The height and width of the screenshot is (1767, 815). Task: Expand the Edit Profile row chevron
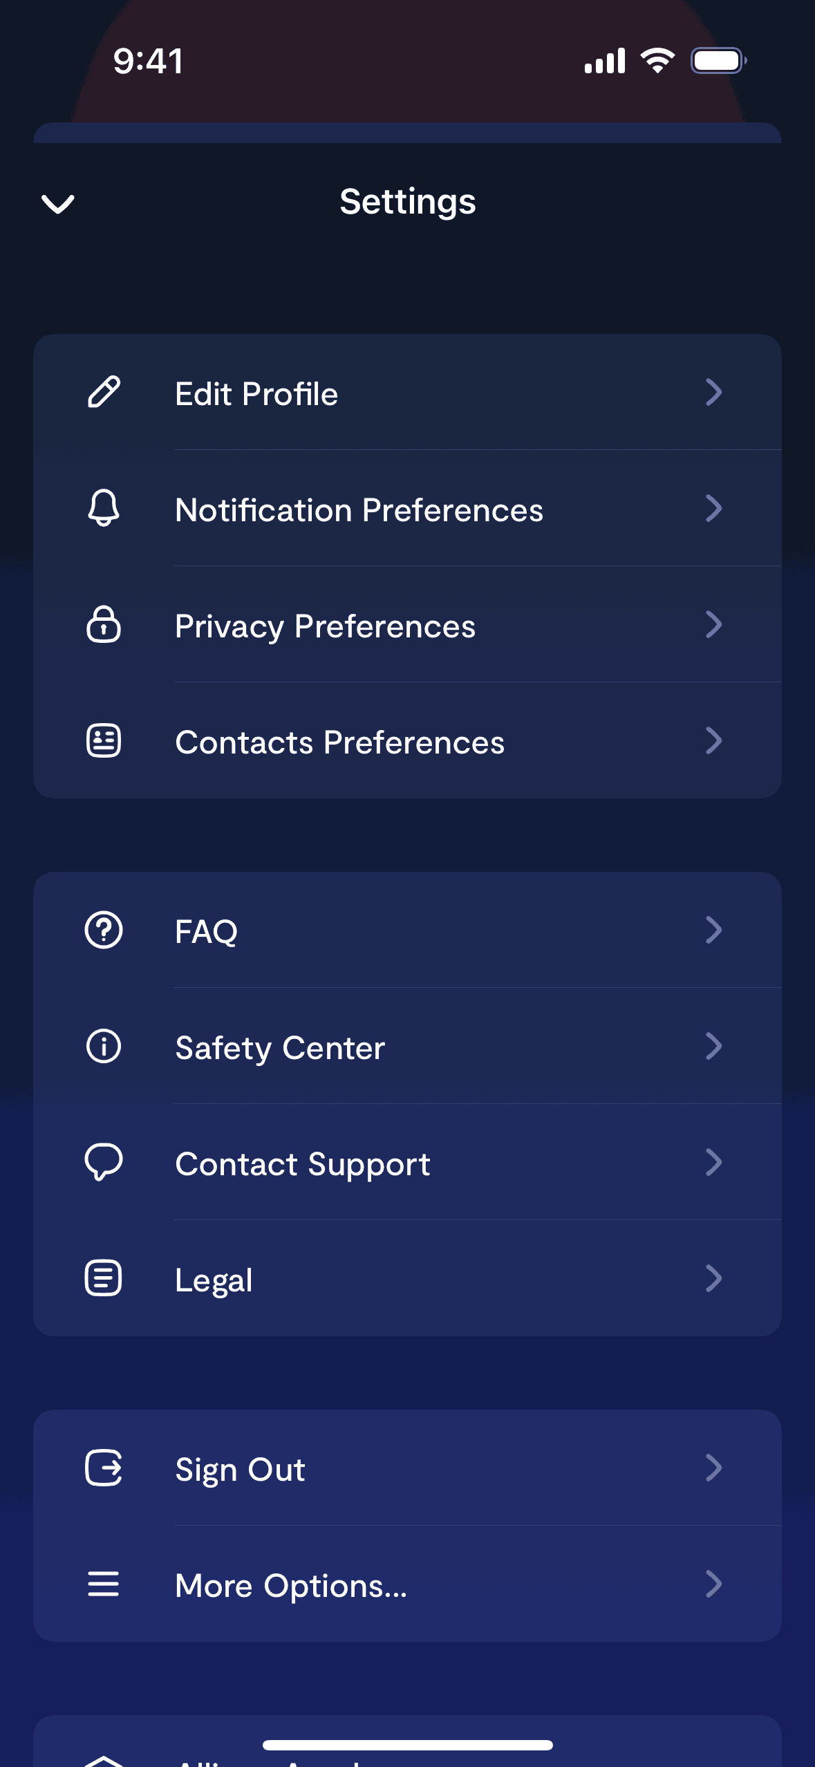[713, 392]
